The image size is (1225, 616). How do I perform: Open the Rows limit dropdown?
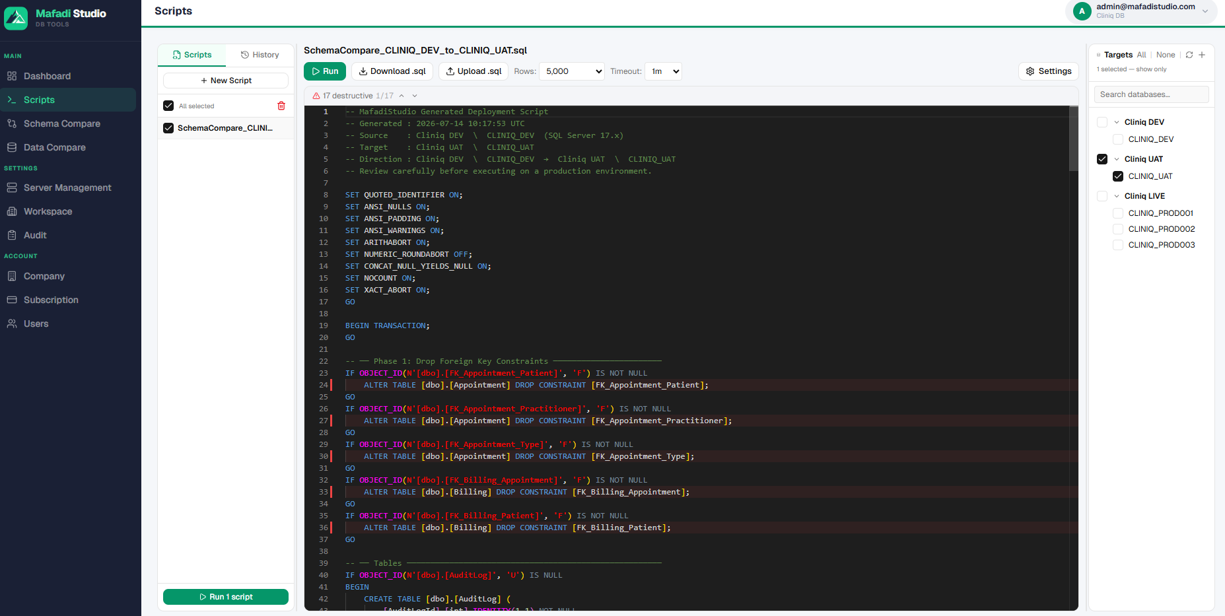click(x=572, y=71)
